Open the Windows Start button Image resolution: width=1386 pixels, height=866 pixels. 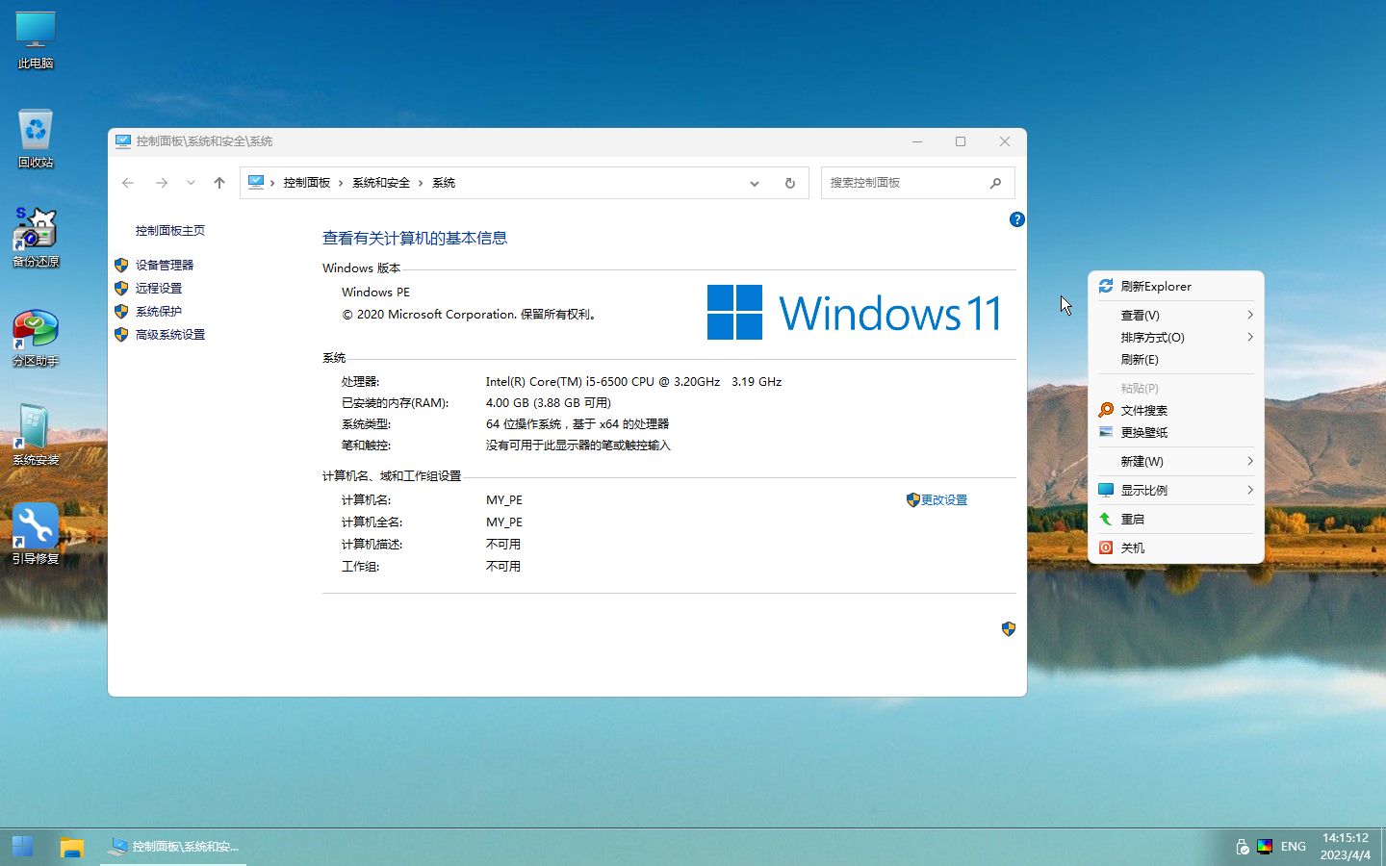click(x=22, y=847)
